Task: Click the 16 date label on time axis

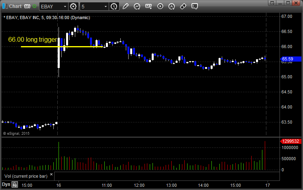Action: tap(59, 185)
